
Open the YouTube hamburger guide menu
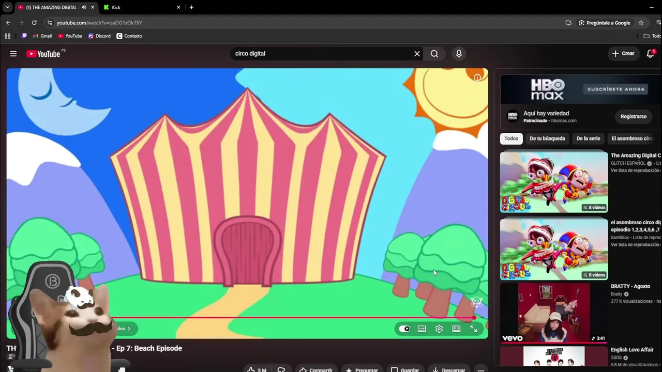(13, 54)
